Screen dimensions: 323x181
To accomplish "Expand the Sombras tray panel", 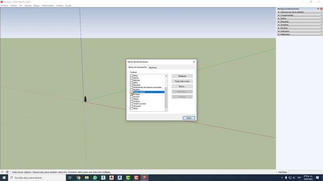I will (299, 25).
